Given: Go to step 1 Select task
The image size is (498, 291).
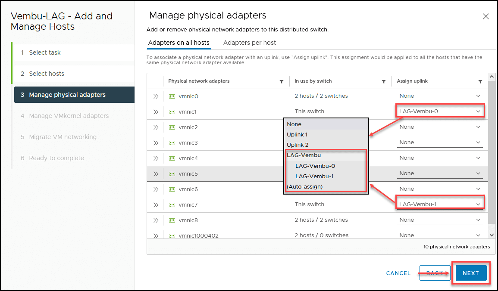Looking at the screenshot, I should [74, 53].
